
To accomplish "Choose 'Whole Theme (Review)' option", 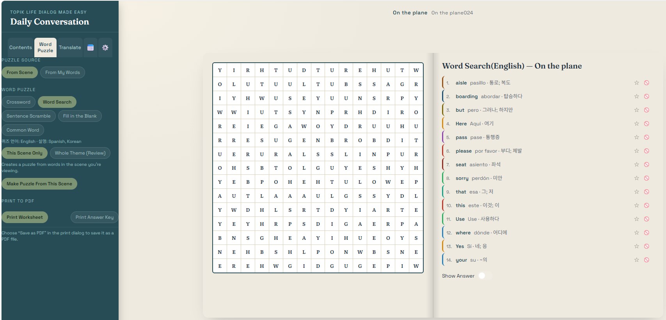I will [80, 153].
